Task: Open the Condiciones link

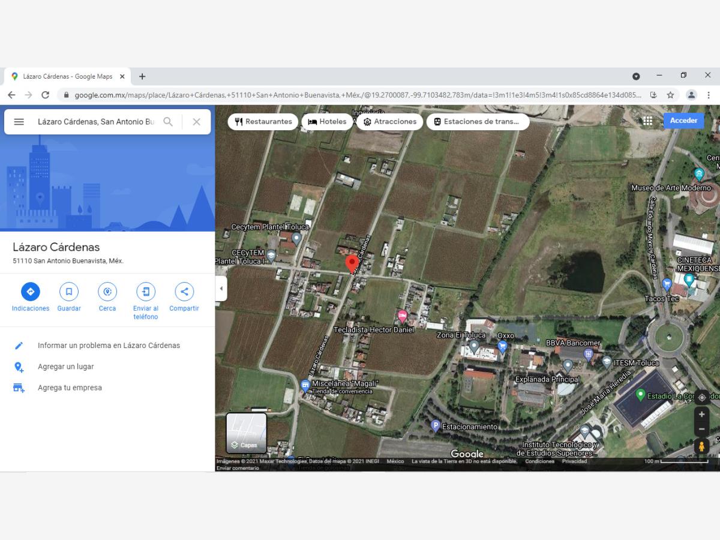Action: [539, 461]
